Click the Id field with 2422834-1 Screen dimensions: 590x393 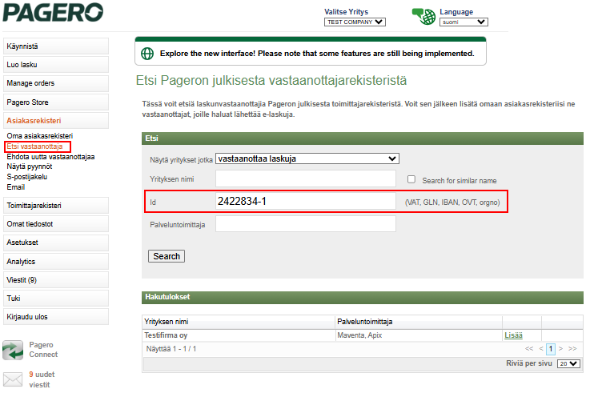click(x=306, y=201)
